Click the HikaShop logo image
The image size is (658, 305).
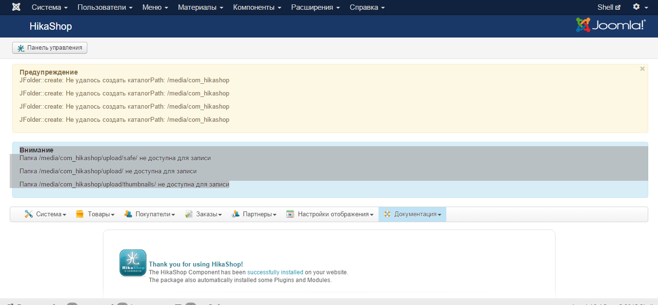(x=133, y=263)
